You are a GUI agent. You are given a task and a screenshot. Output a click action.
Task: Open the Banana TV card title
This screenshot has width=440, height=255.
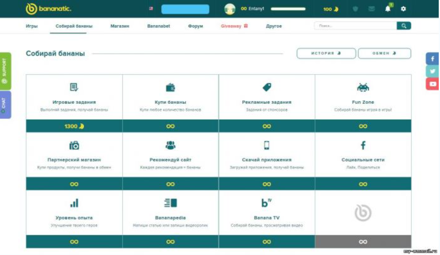(267, 218)
